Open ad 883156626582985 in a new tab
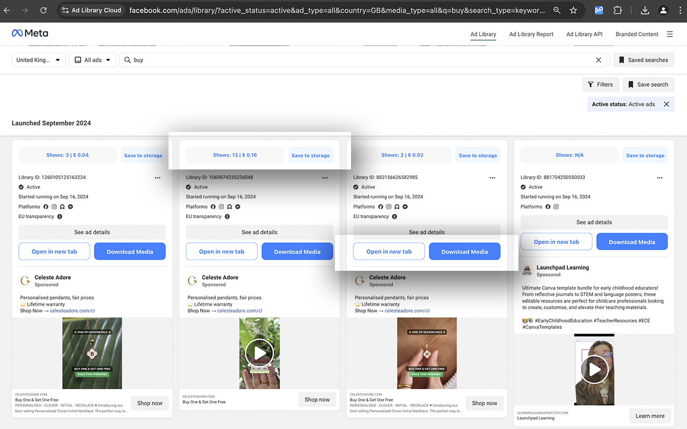687x429 pixels. point(389,252)
